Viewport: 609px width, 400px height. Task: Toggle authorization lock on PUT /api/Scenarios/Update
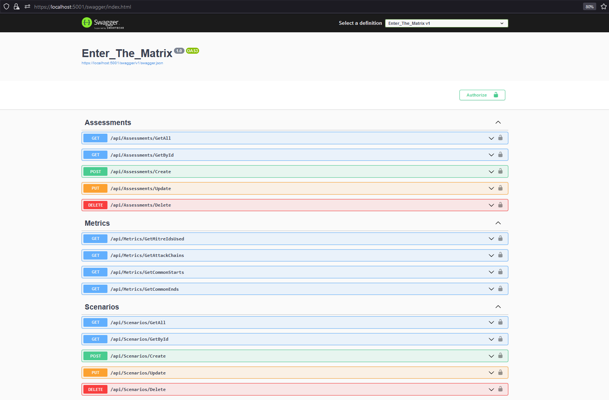500,373
